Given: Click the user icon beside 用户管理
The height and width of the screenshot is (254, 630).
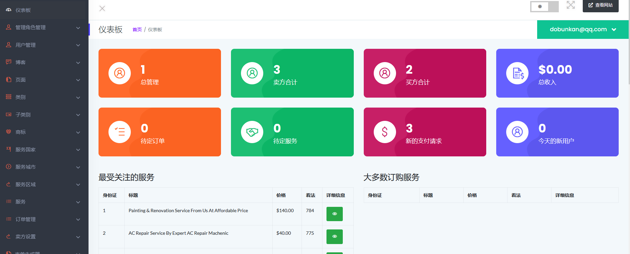Looking at the screenshot, I should 9,44.
